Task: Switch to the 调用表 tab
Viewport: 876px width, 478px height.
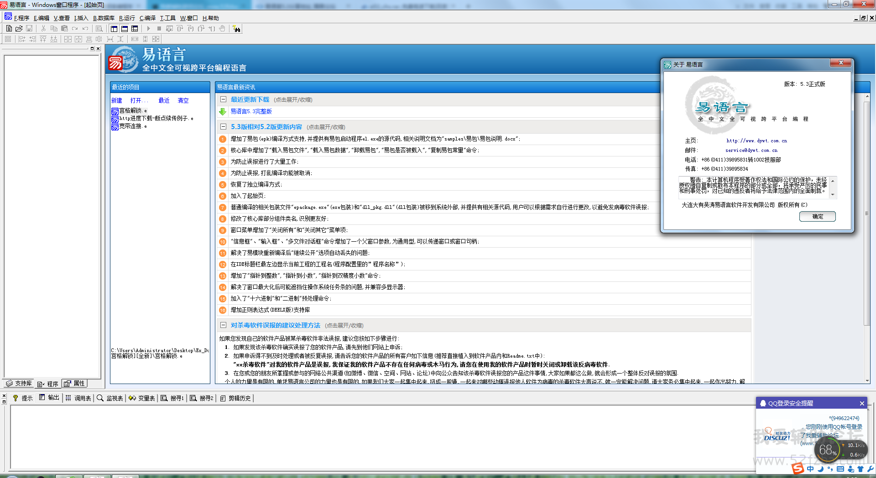Action: (78, 398)
